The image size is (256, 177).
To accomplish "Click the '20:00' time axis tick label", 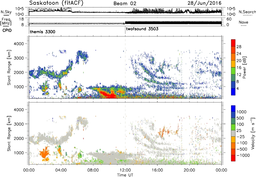I will pyautogui.click(x=189, y=170).
